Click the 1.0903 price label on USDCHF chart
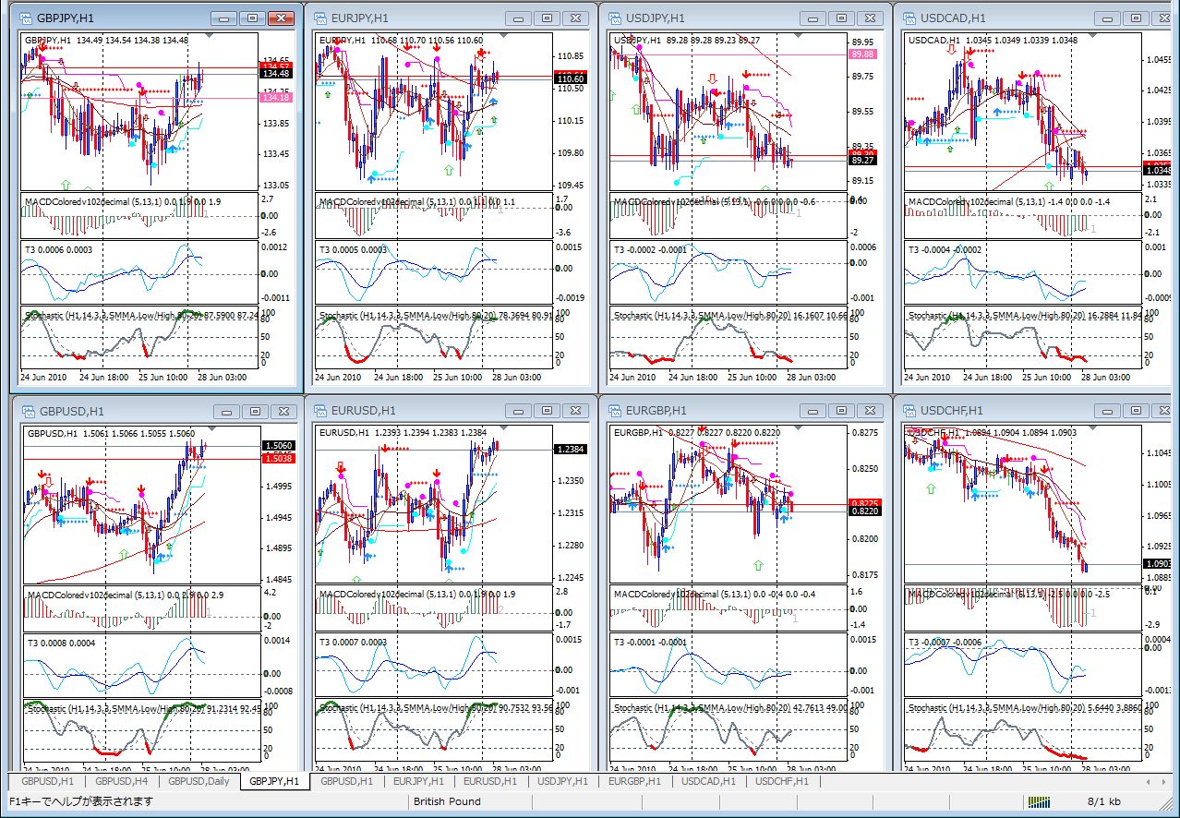 (1159, 565)
